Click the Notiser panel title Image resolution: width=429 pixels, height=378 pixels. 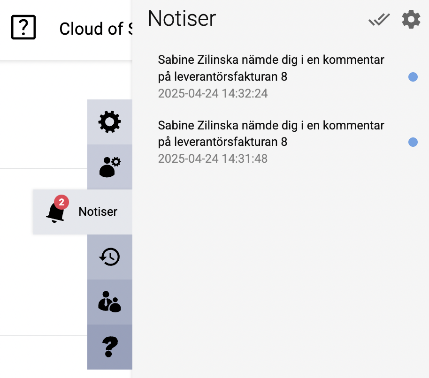(181, 19)
